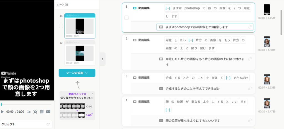Image resolution: width=284 pixels, height=129 pixels.
Task: Tick the checkbox on clip 1
Action: [126, 18]
